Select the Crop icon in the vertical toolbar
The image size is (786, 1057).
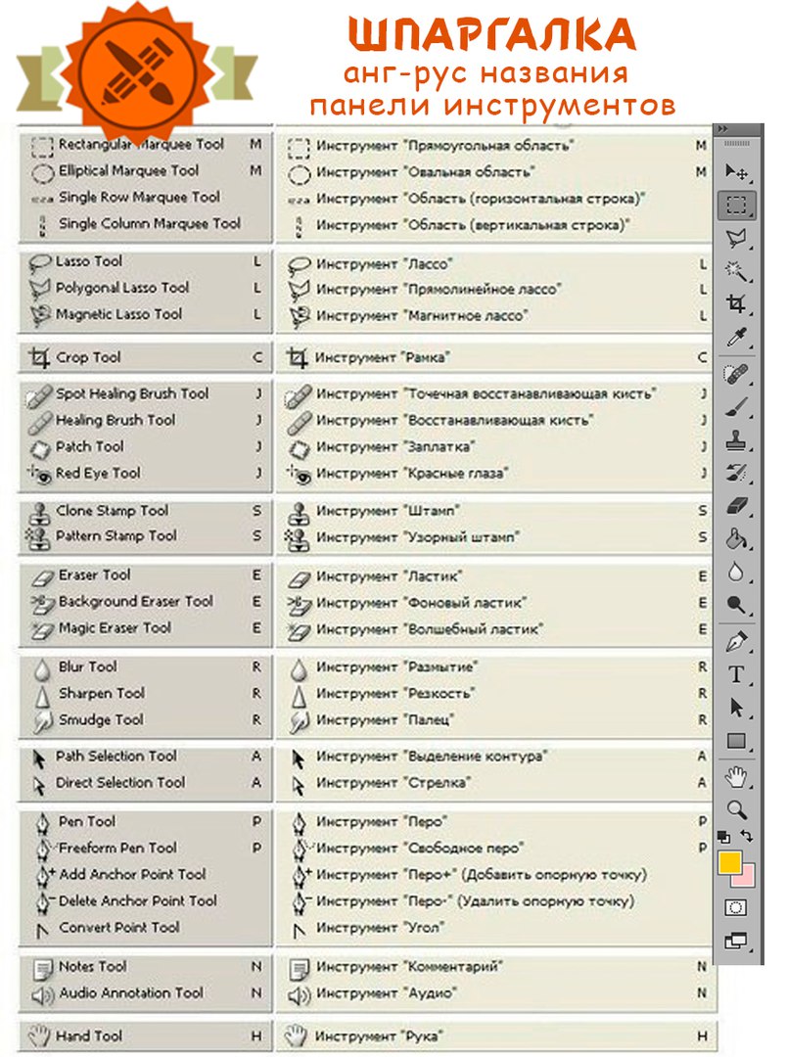737,304
